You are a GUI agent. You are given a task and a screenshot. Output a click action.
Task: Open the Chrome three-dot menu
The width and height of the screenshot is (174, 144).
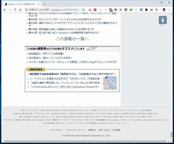[x=169, y=10]
